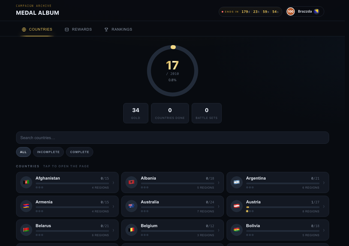
Task: Open Armenia via its right chevron
Action: coord(113,206)
